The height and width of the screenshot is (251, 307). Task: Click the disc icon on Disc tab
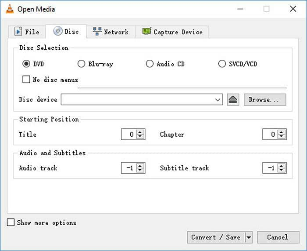[58, 31]
